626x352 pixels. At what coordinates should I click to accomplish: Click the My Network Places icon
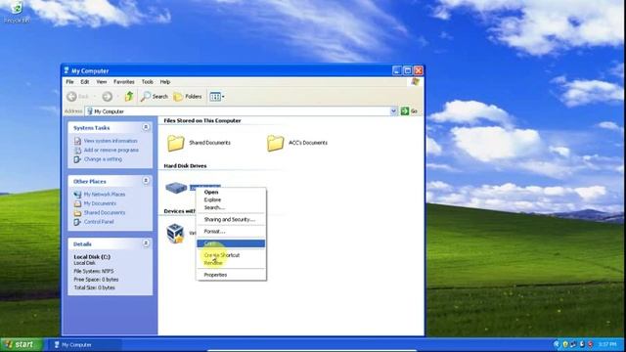click(x=77, y=195)
